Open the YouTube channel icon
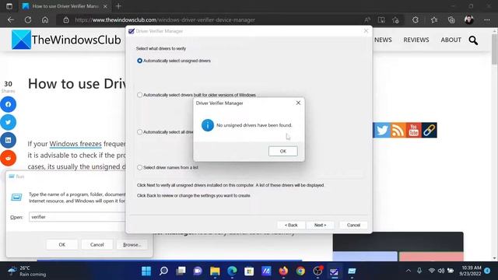Screen dimensions: 498x280 pyautogui.click(x=413, y=130)
